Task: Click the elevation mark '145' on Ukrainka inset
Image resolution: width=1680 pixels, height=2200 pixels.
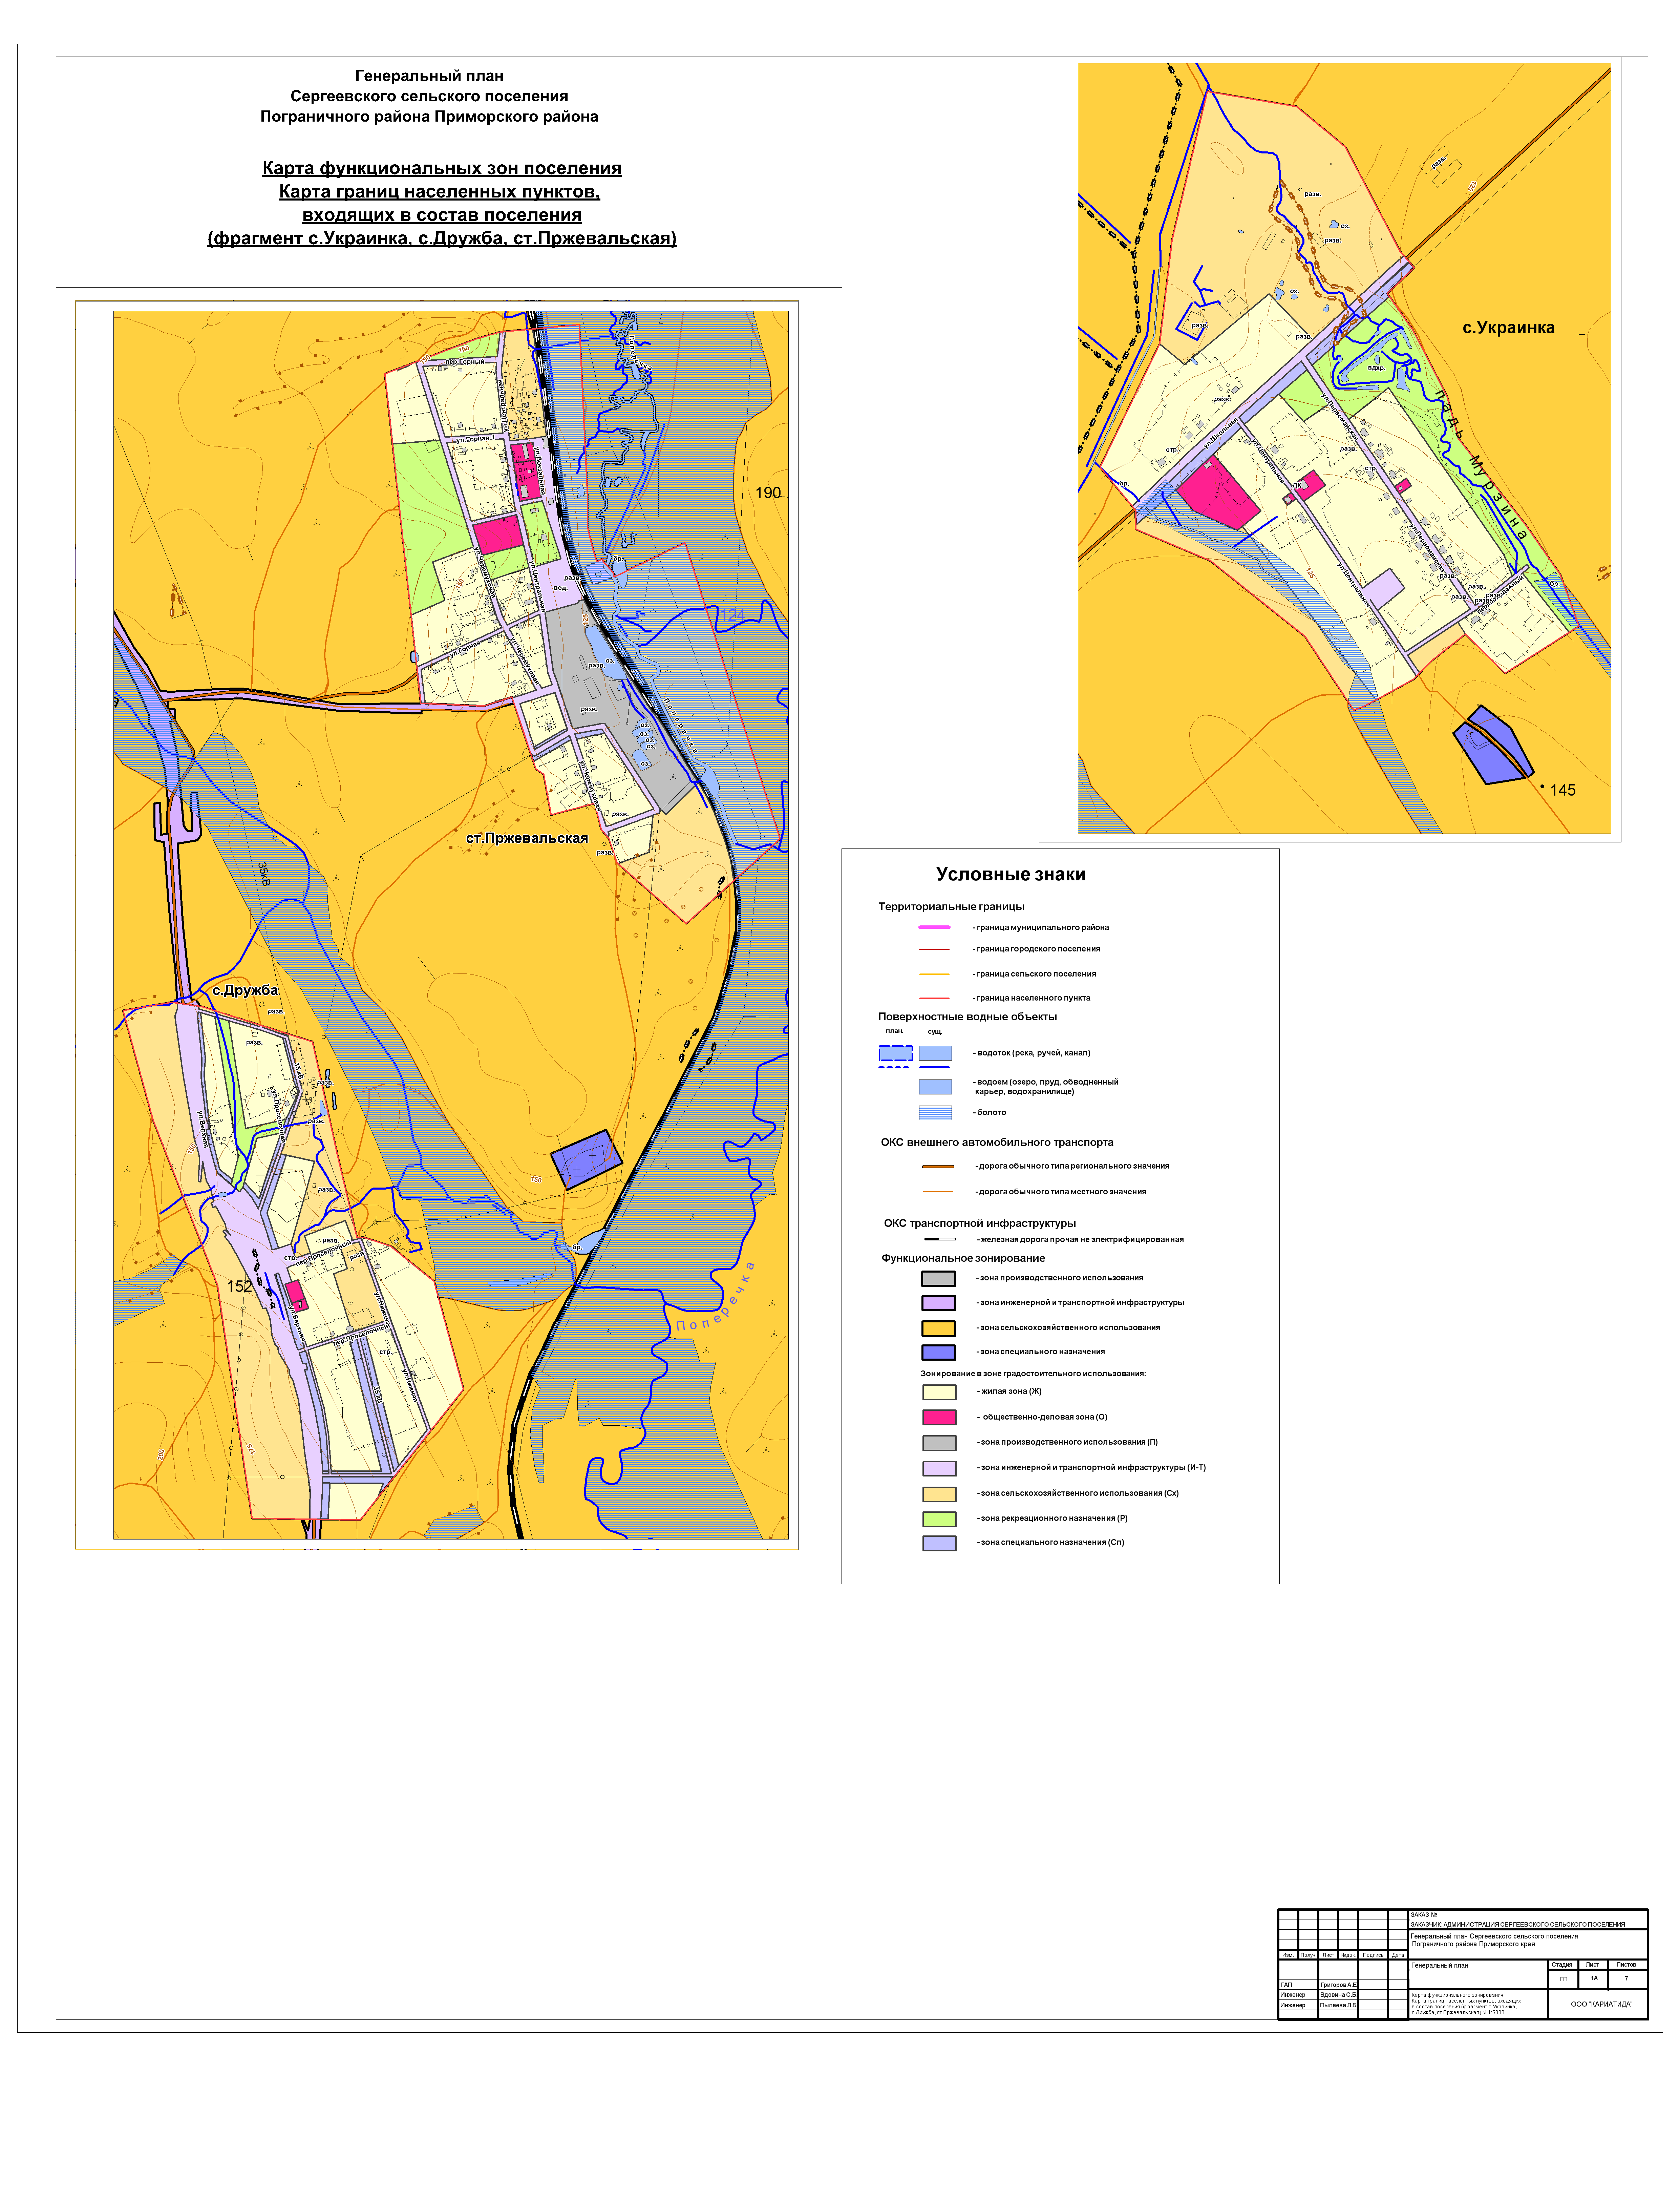Action: pyautogui.click(x=1563, y=790)
